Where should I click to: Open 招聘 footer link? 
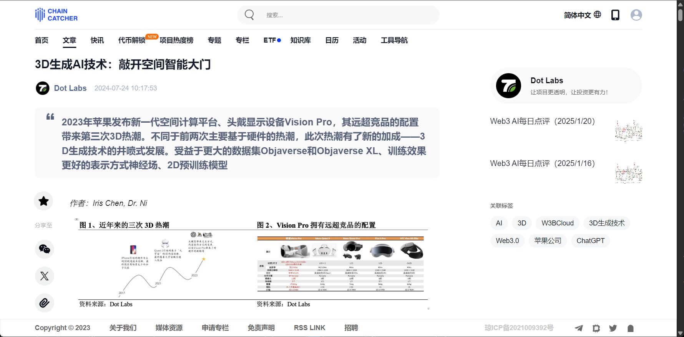351,328
